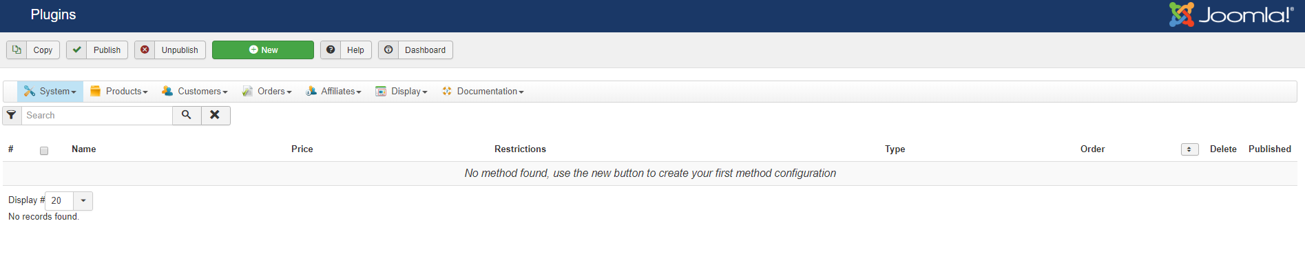Screen dimensions: 1305x263
Task: Click the Joomla logo
Action: (1231, 14)
